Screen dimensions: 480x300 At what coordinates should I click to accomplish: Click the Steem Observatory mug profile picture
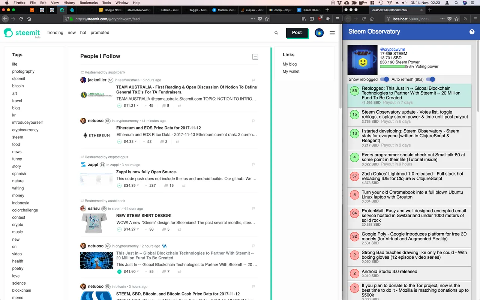click(x=363, y=60)
